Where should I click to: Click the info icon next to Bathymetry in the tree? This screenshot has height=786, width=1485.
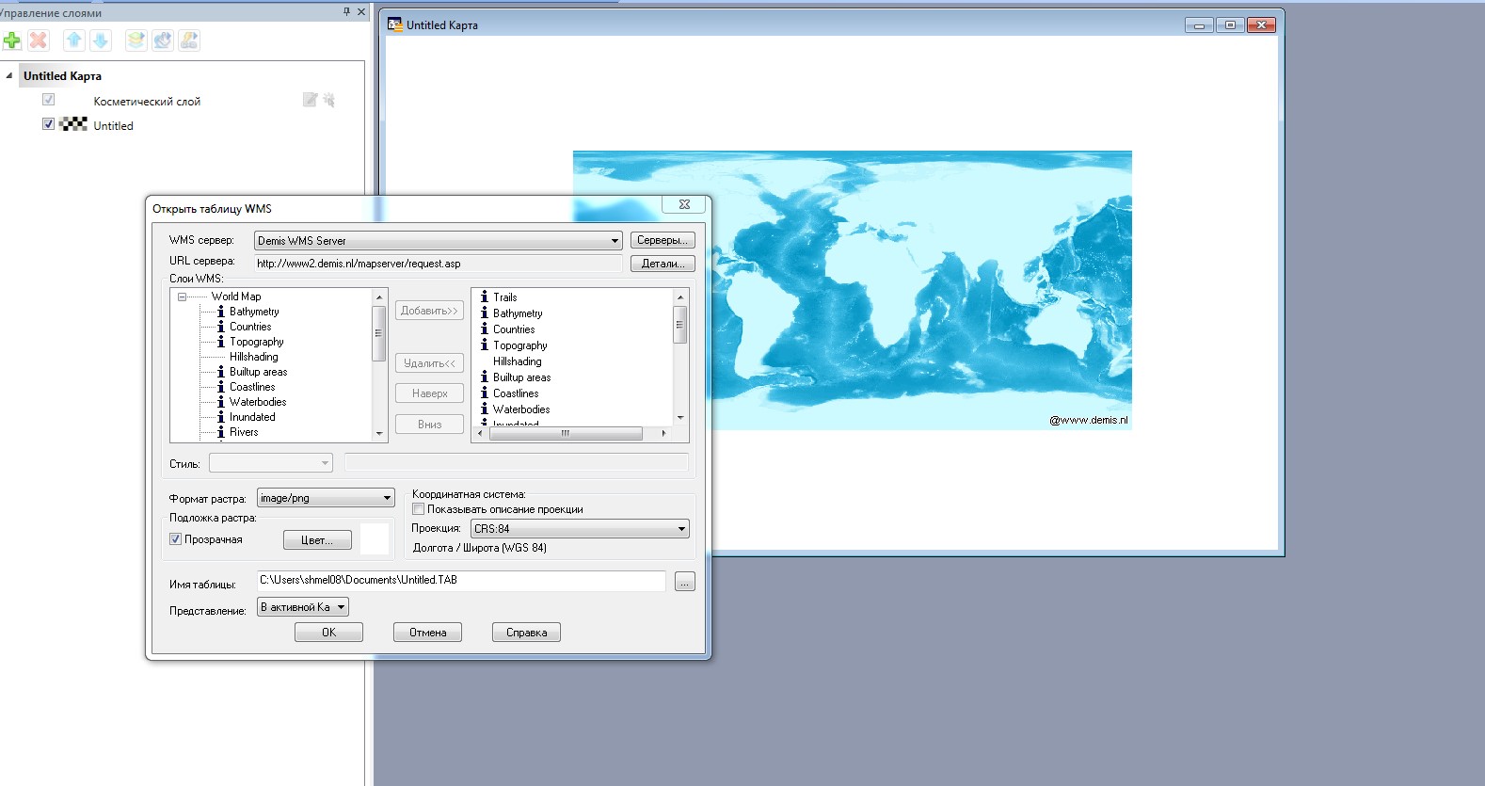point(221,312)
